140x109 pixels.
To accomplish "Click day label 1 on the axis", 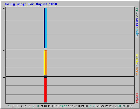I will point(9,106).
